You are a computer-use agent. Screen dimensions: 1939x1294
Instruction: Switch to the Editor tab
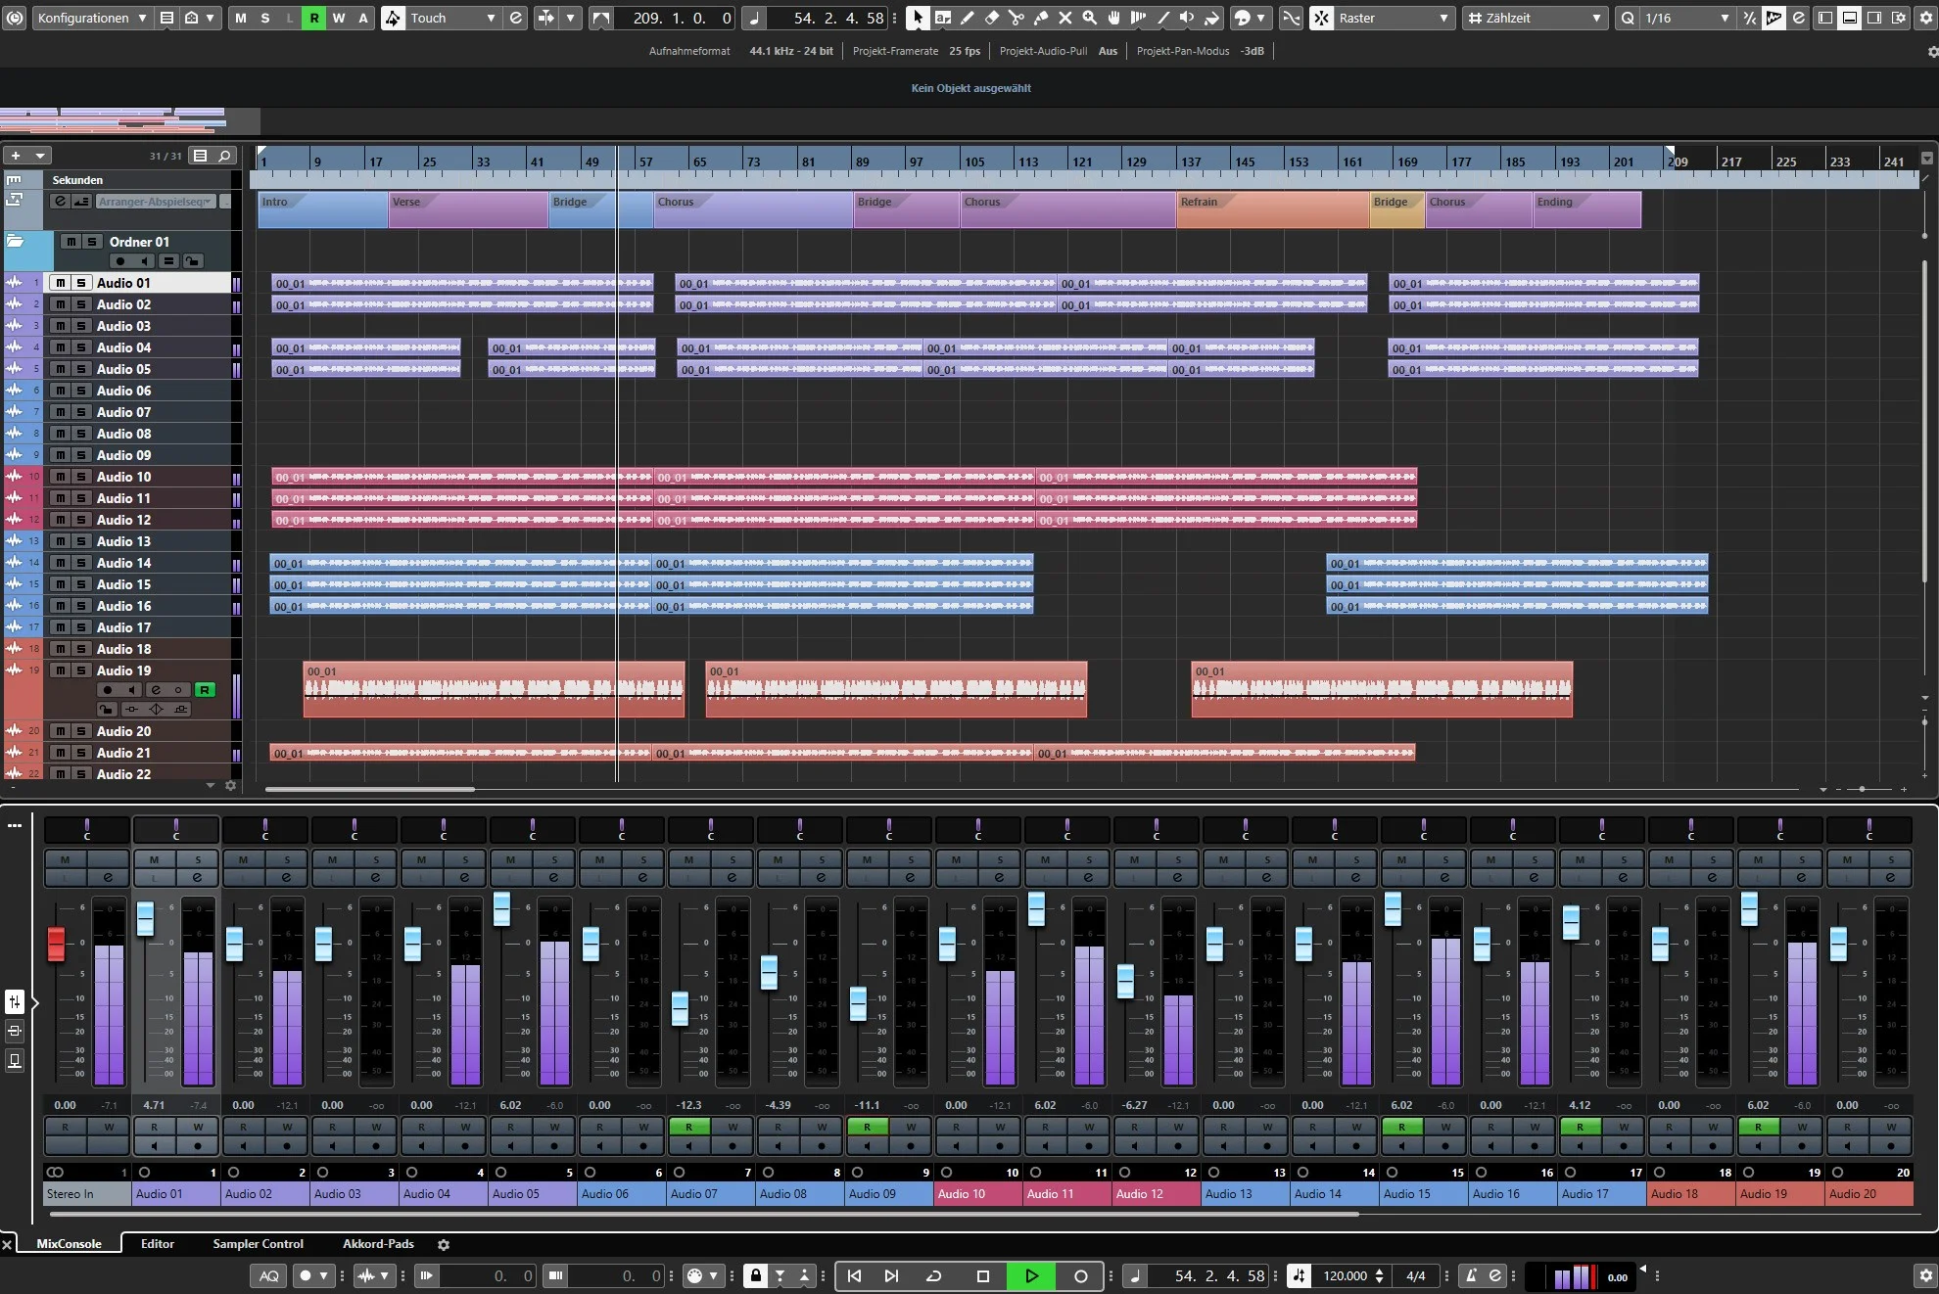pyautogui.click(x=157, y=1244)
